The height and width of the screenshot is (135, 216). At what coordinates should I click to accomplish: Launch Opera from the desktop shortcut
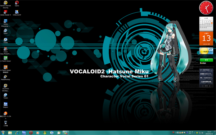17,3
